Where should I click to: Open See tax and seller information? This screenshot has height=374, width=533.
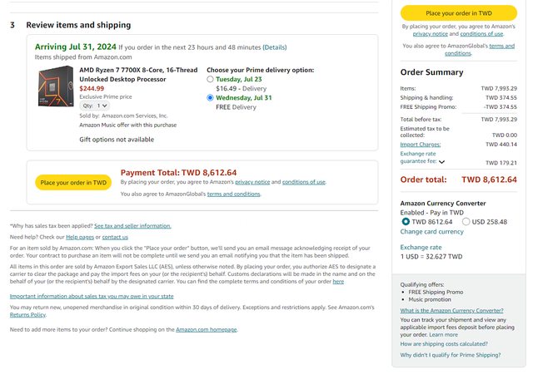[132, 225]
